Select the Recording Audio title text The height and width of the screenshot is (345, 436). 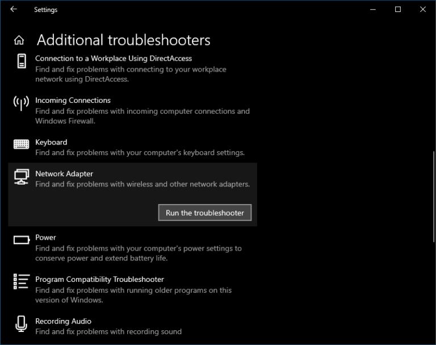tap(63, 321)
